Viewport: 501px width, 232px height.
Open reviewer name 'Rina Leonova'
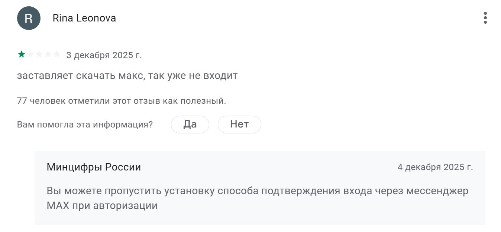point(84,18)
